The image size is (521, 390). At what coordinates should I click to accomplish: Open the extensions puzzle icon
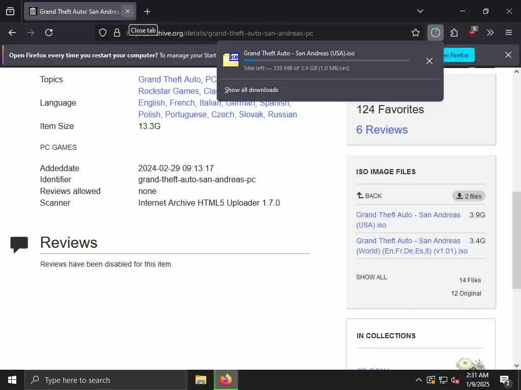[454, 32]
